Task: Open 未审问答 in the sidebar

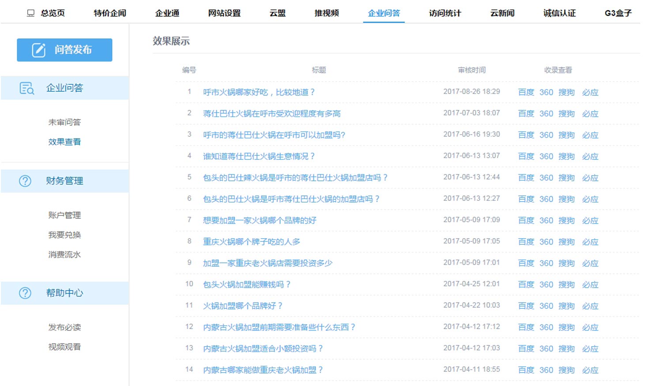Action: (64, 122)
